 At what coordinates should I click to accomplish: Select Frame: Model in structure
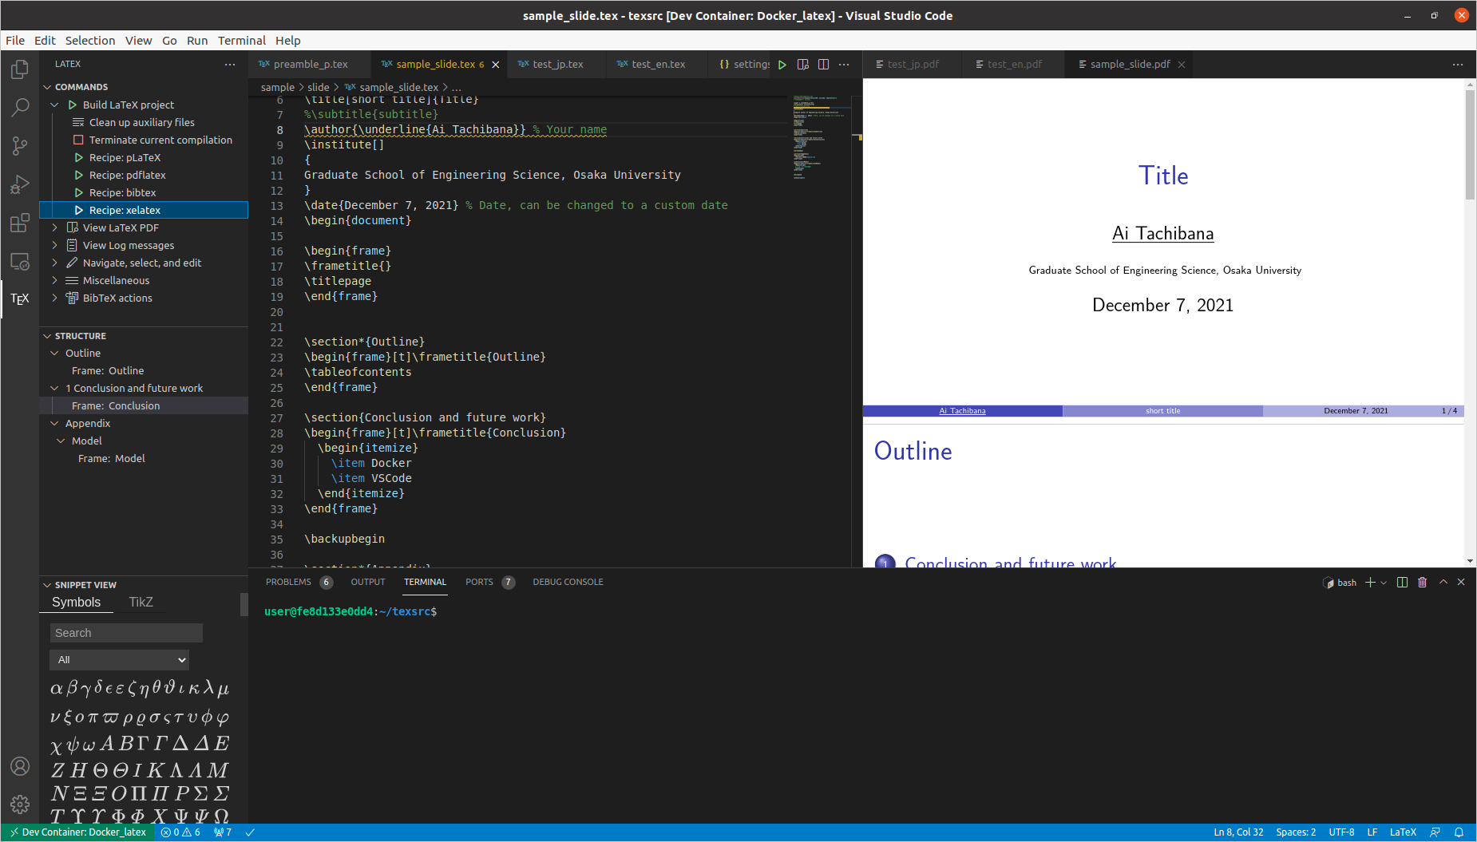(144, 458)
